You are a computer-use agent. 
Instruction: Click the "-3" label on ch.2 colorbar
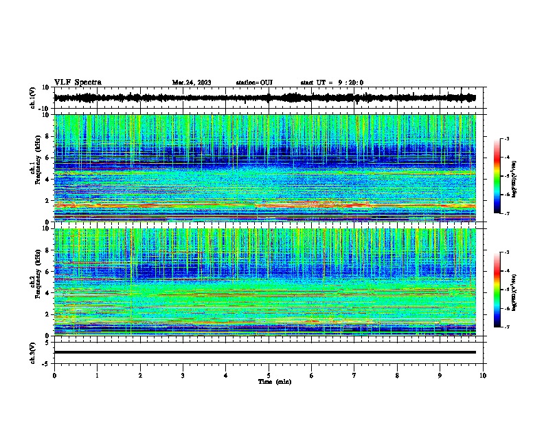[506, 252]
